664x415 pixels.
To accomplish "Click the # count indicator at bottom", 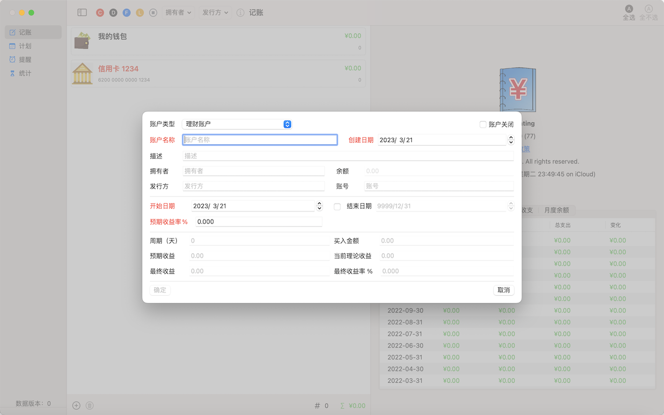I will pos(321,406).
